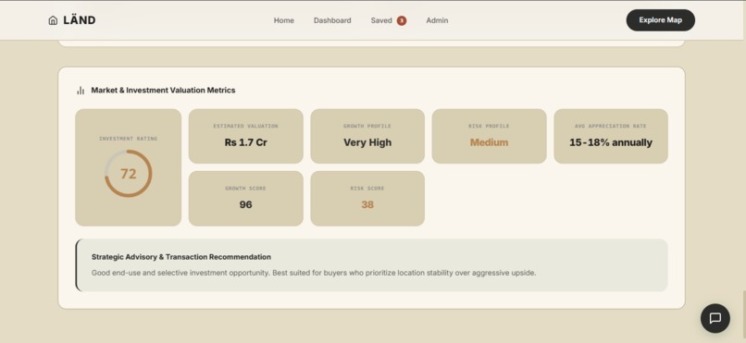Click 'Market & Investment Valuation Metrics' heading

pyautogui.click(x=163, y=91)
